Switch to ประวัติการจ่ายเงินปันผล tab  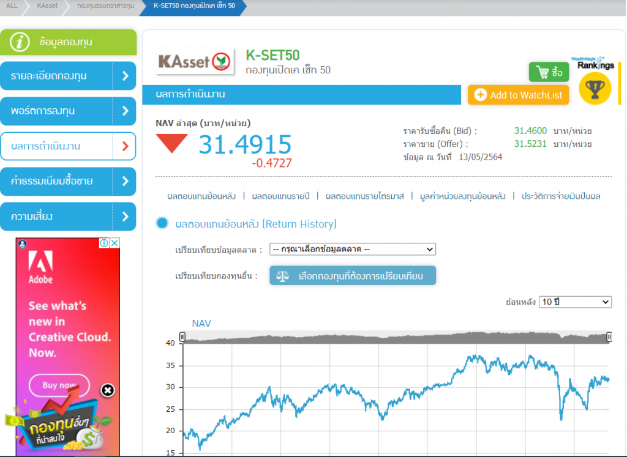pos(561,196)
